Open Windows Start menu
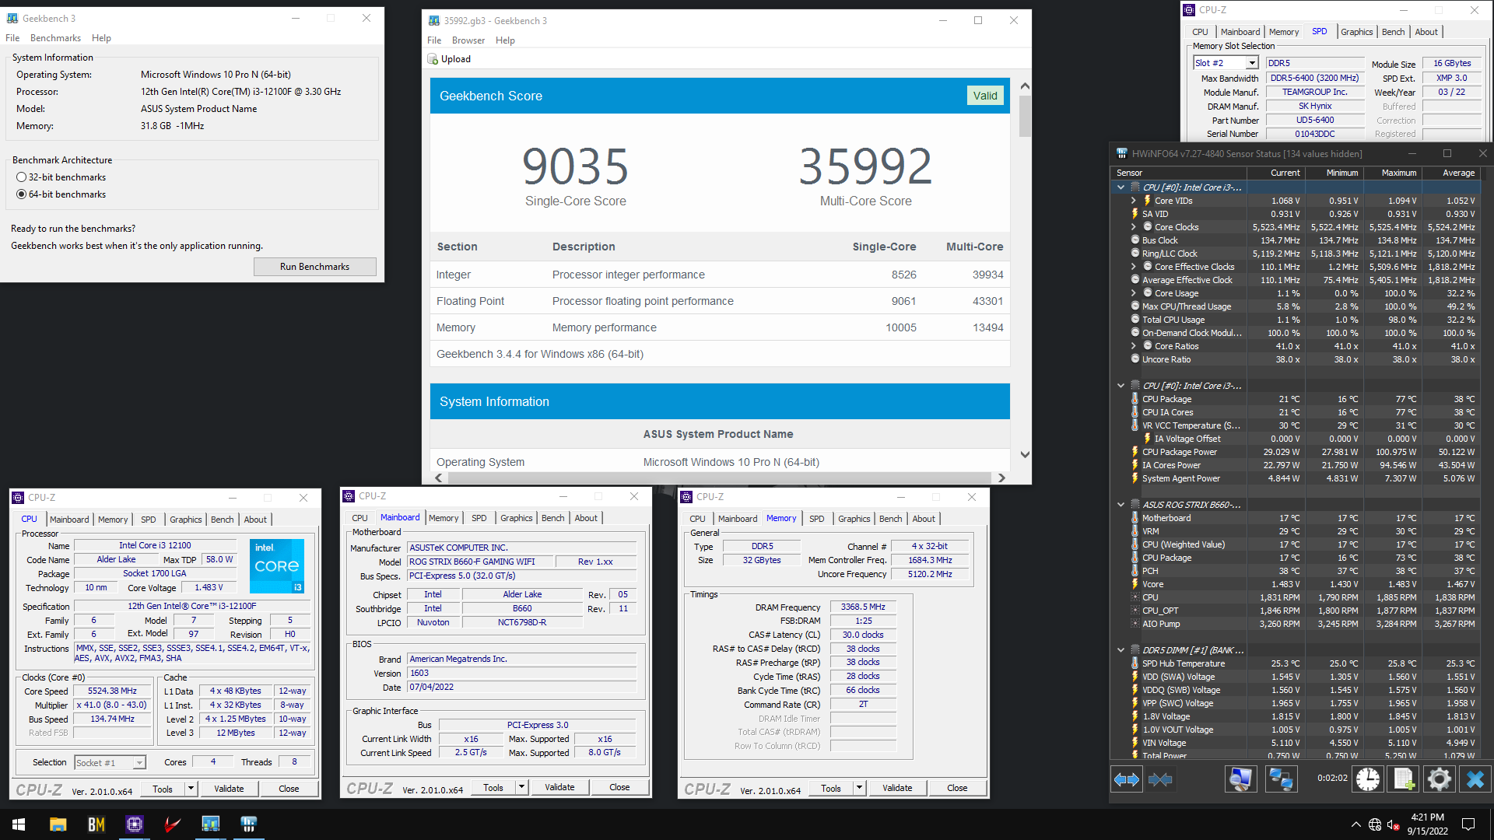The width and height of the screenshot is (1494, 840). (19, 824)
